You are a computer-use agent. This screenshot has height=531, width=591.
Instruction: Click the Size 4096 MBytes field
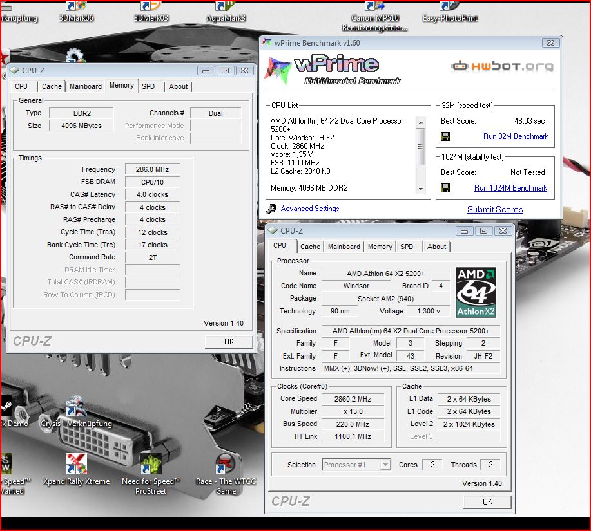coord(81,126)
